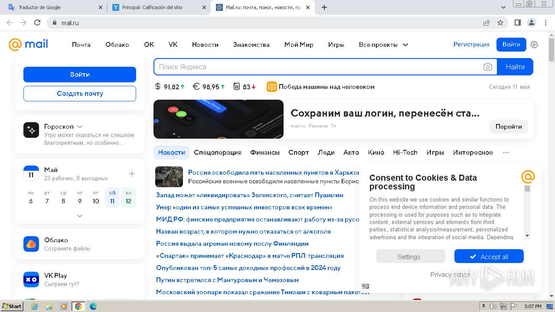This screenshot has height=312, width=555.
Task: Open File Explorer folder on taskbar
Action: [x=49, y=306]
